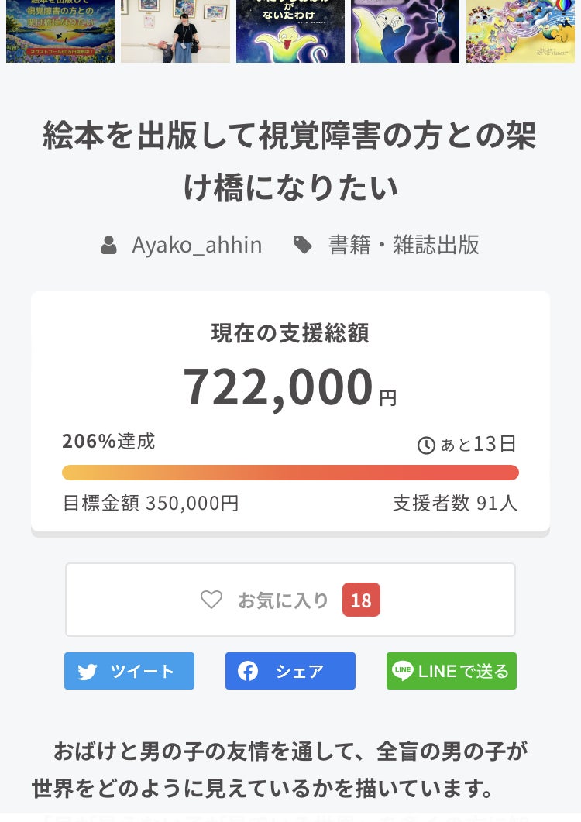The height and width of the screenshot is (822, 581).
Task: Select the first project cover thumbnail
Action: click(x=60, y=31)
